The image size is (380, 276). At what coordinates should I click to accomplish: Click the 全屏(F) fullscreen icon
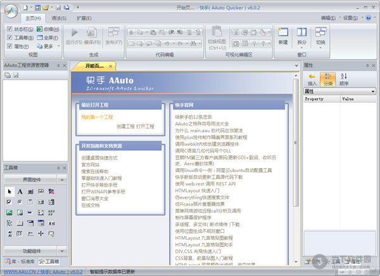click(40, 37)
